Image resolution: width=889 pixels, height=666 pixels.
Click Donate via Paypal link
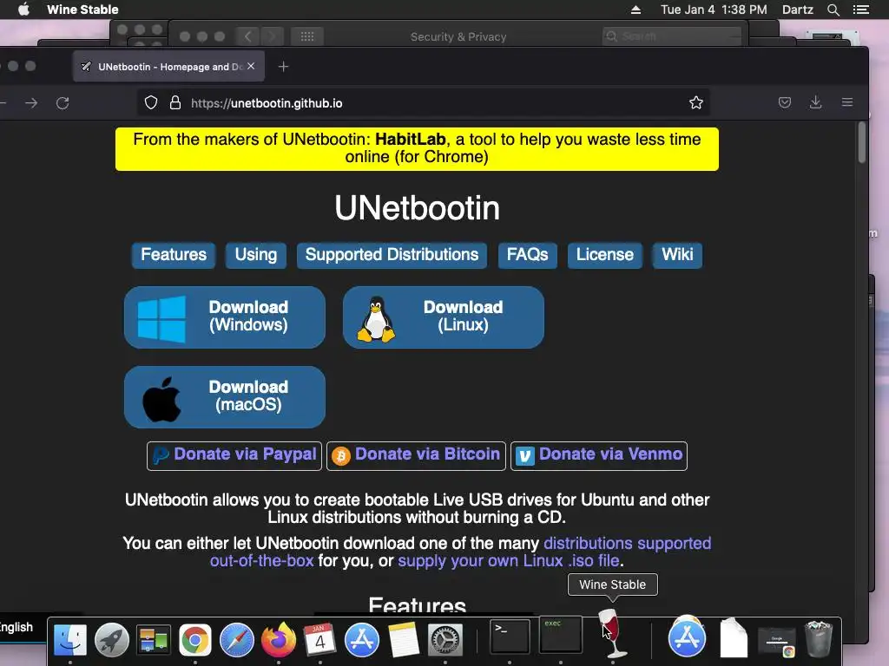(x=234, y=456)
